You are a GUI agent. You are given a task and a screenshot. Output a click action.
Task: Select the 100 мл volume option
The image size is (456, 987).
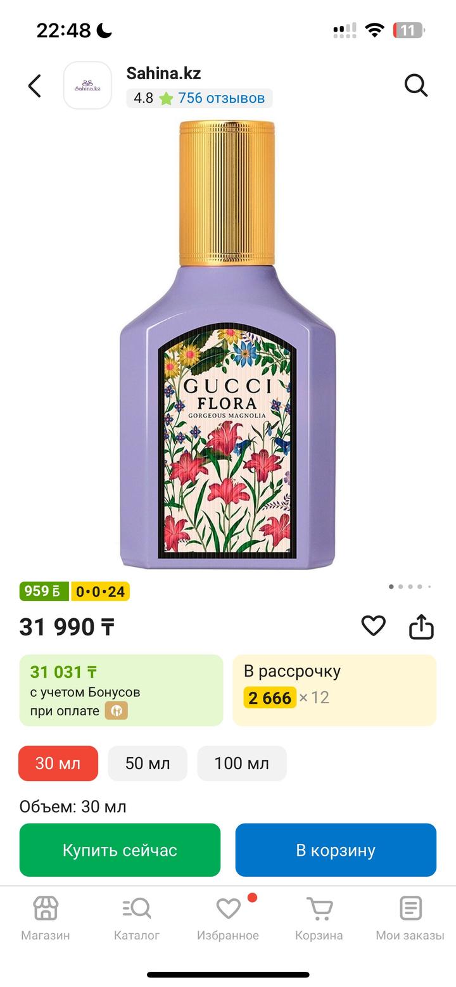click(x=241, y=763)
